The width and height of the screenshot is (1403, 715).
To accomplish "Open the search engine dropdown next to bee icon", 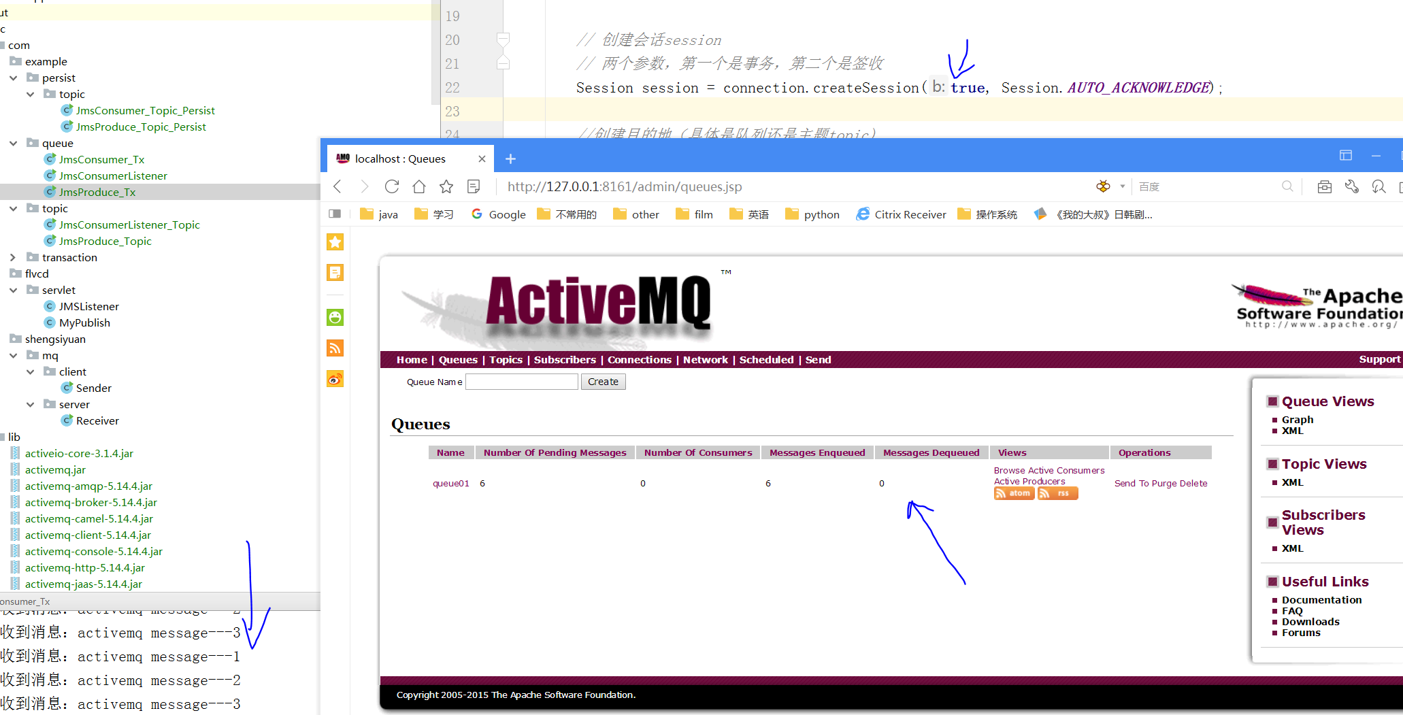I will click(x=1121, y=186).
